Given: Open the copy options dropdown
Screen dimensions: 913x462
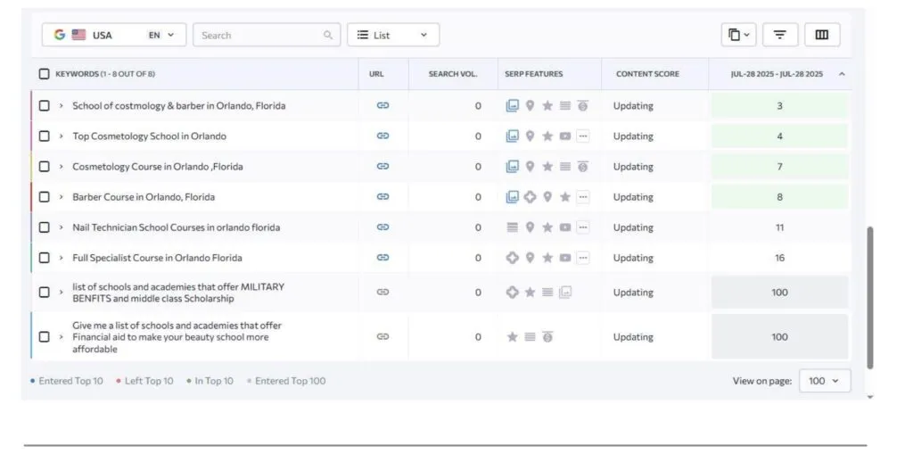Looking at the screenshot, I should (x=739, y=35).
